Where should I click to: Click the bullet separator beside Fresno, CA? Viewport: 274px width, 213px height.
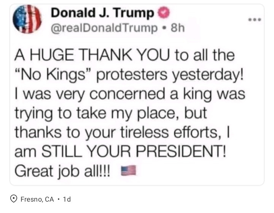point(58,199)
